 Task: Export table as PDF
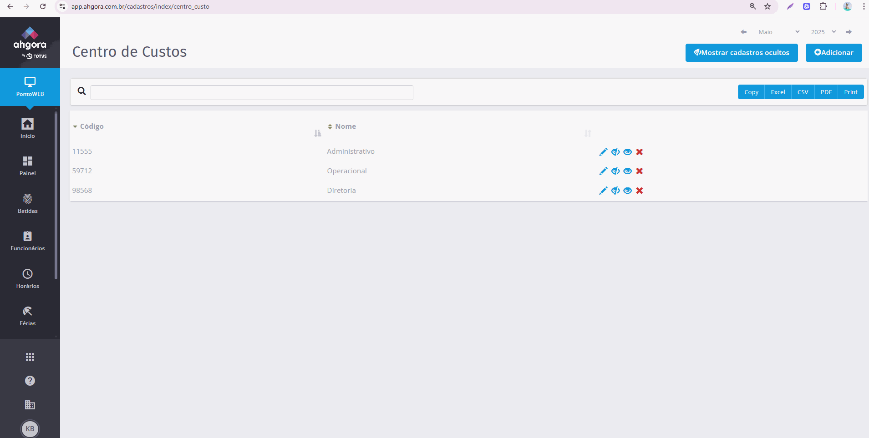click(826, 92)
